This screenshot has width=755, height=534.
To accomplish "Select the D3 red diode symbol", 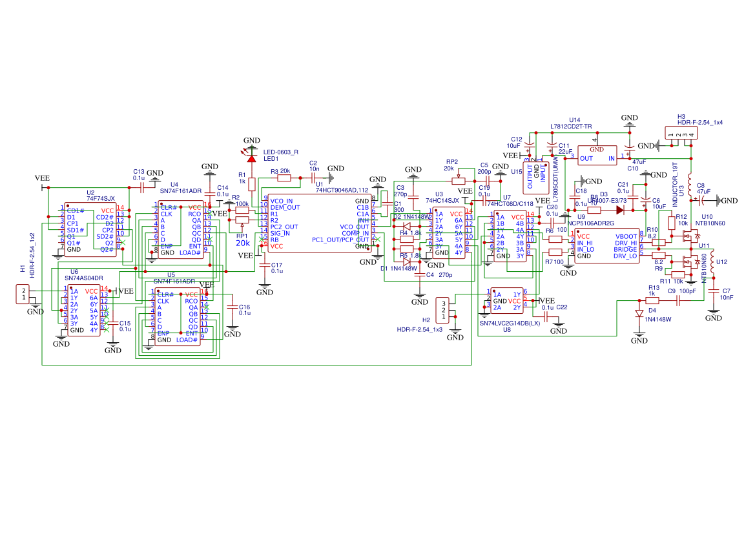I will tap(620, 210).
